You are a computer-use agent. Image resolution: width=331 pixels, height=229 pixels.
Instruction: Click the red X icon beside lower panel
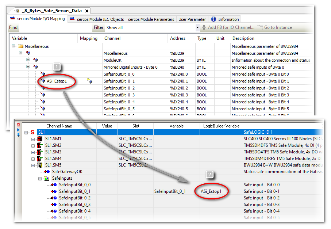point(19,125)
